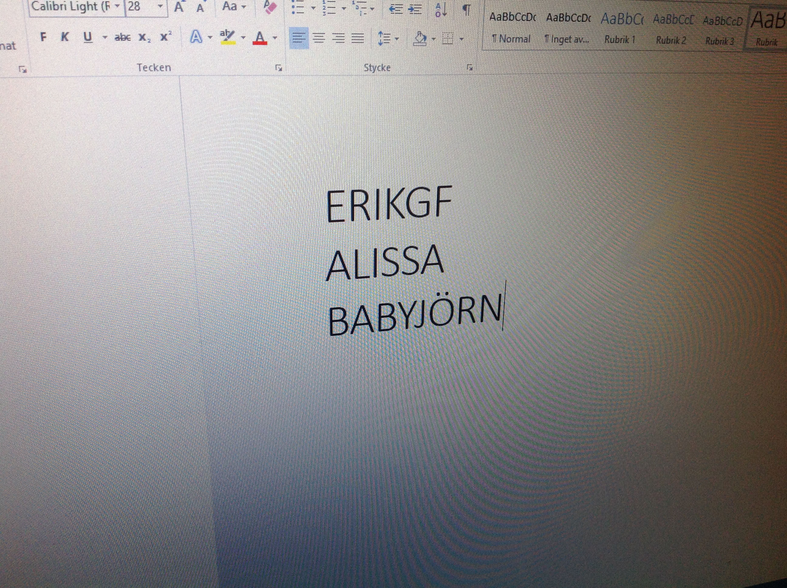Increase font size with large A
787x588 pixels.
point(179,7)
